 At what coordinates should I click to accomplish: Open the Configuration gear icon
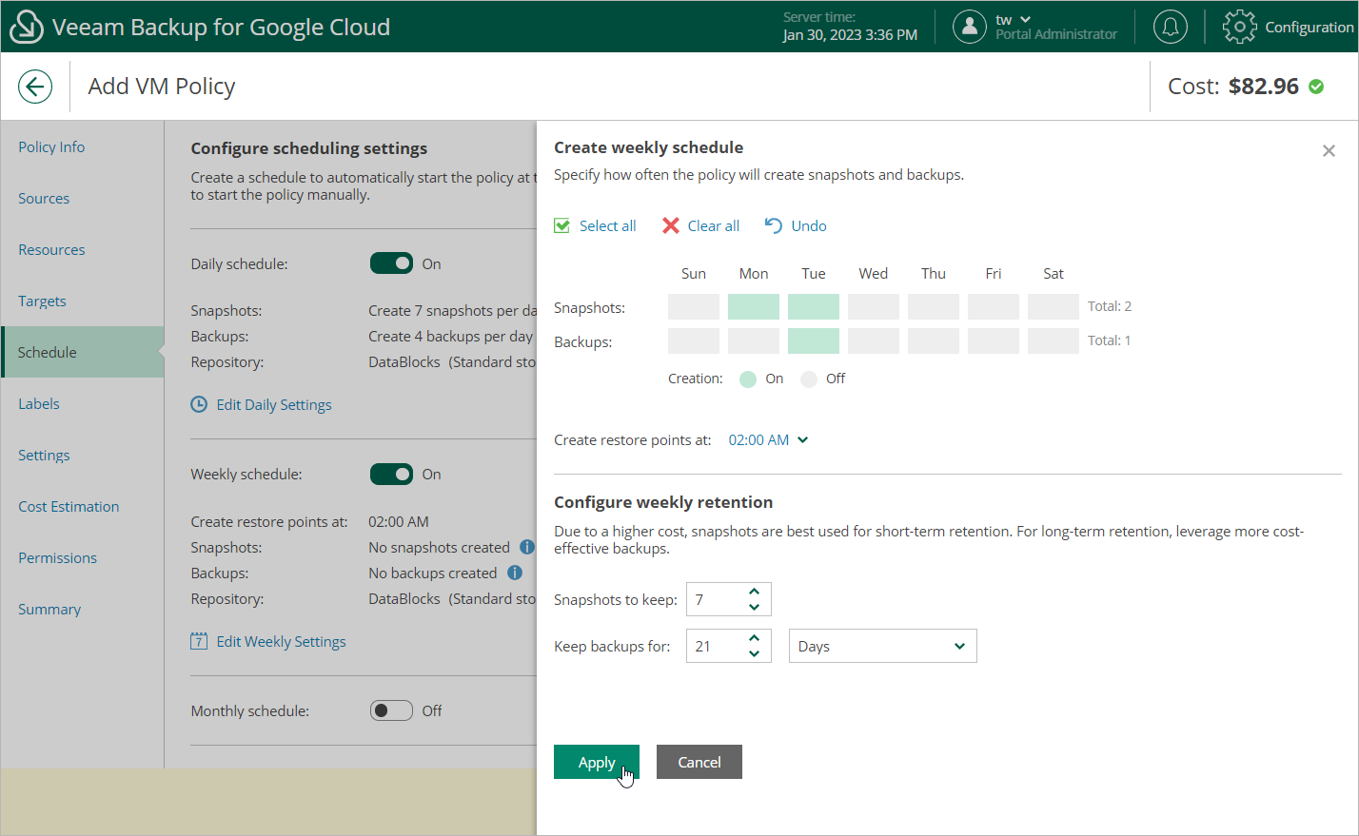pyautogui.click(x=1239, y=27)
